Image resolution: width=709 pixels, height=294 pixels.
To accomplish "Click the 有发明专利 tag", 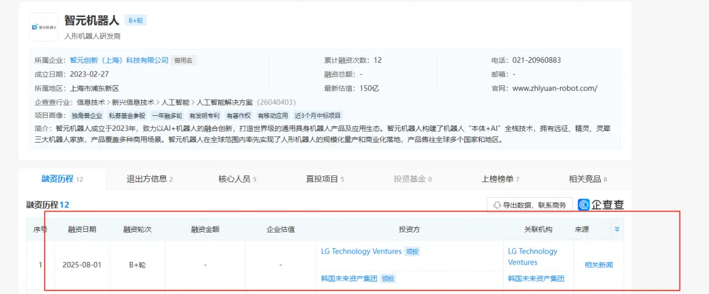I will click(x=204, y=116).
